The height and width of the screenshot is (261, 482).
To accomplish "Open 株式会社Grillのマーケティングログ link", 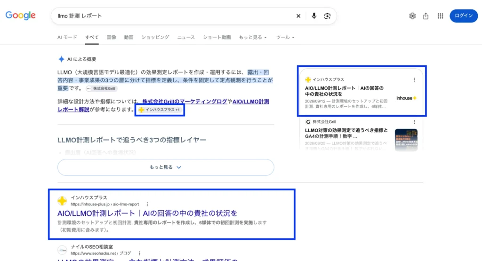I will pyautogui.click(x=185, y=101).
